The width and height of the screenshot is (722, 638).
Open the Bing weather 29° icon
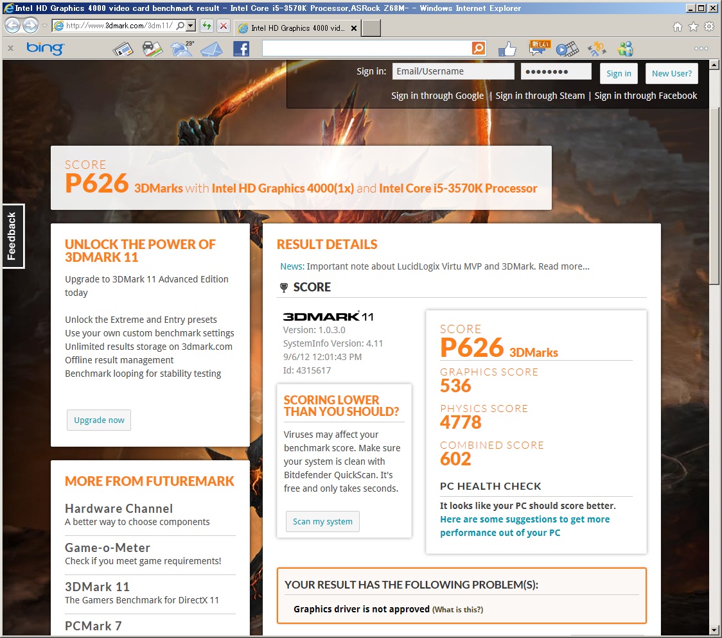click(x=182, y=49)
